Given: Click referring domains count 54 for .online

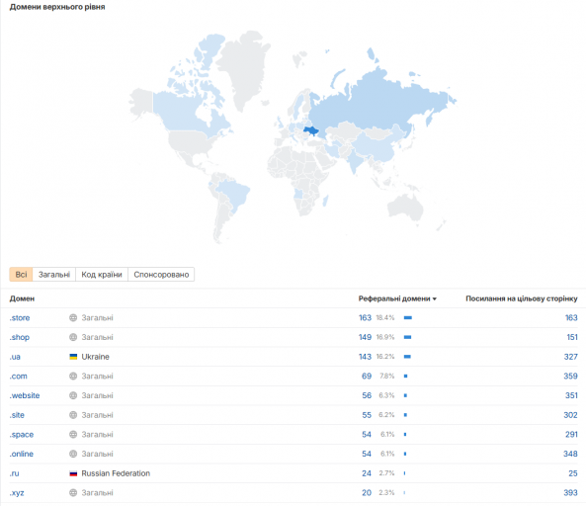Looking at the screenshot, I should 367,454.
